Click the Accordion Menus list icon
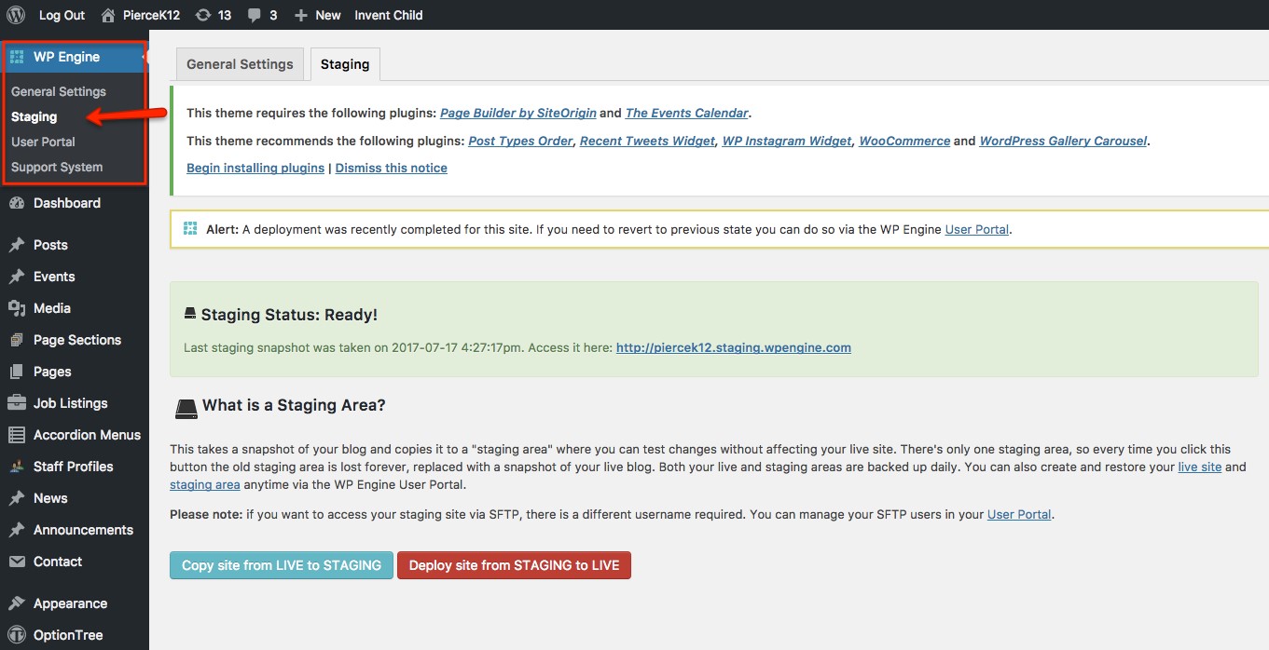 [x=17, y=435]
